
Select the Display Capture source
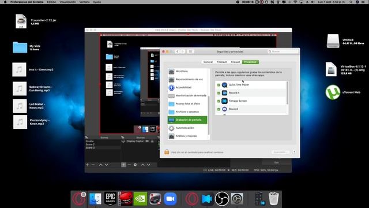135,141
